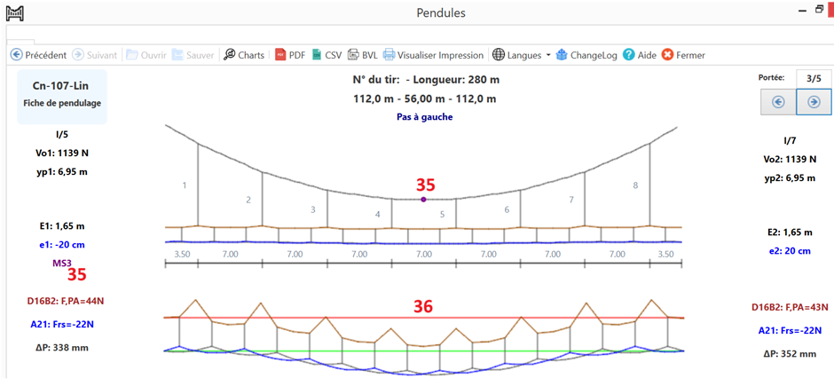Click the Précédent back arrow button
The image size is (834, 386).
point(38,55)
